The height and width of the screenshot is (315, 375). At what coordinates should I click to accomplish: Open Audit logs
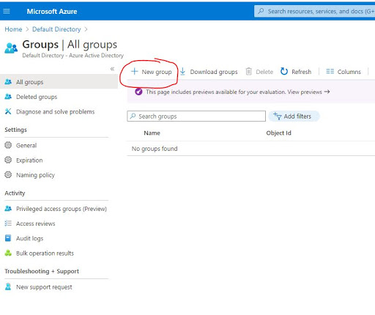[30, 239]
